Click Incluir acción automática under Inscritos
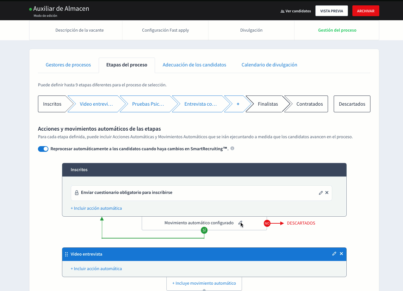Viewport: 403px width, 291px height. click(x=96, y=208)
